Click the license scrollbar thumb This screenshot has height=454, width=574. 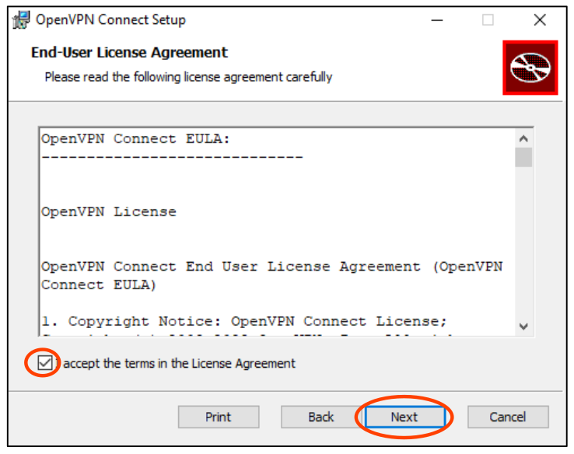tap(523, 157)
